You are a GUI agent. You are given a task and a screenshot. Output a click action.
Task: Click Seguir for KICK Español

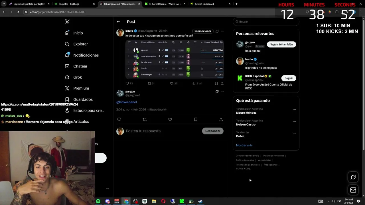tap(289, 78)
